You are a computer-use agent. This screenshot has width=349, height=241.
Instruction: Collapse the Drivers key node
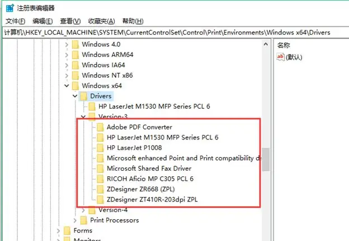tap(76, 97)
